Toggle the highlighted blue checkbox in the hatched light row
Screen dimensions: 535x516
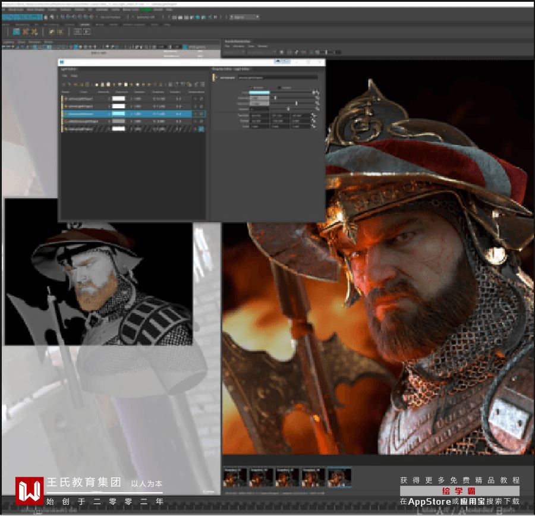coord(202,128)
